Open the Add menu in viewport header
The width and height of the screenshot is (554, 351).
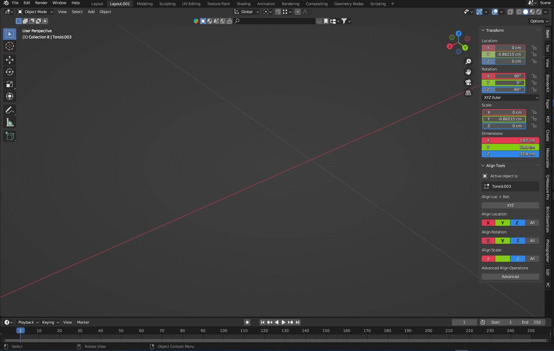tap(91, 12)
